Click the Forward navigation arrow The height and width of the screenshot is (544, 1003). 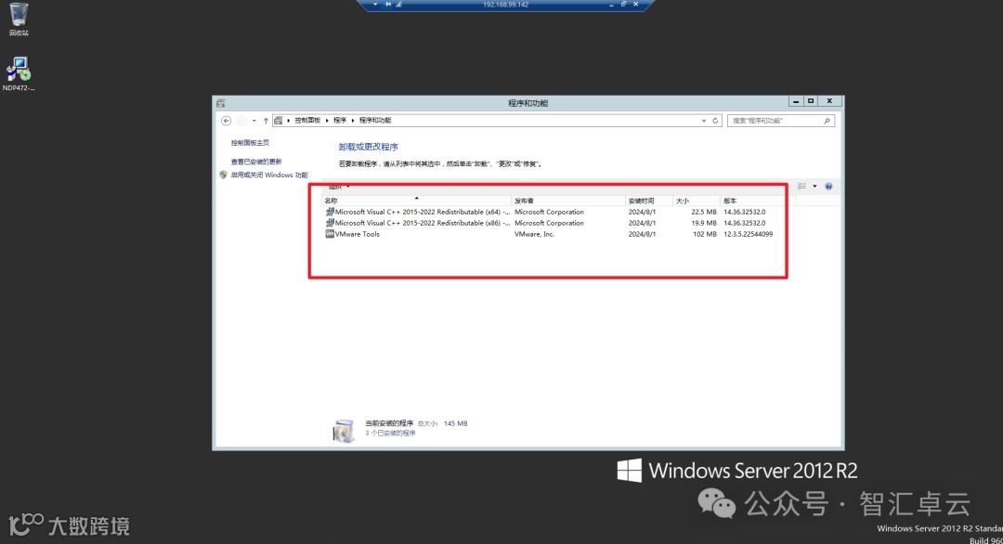[241, 120]
